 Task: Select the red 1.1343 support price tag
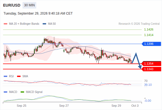tap(152, 69)
